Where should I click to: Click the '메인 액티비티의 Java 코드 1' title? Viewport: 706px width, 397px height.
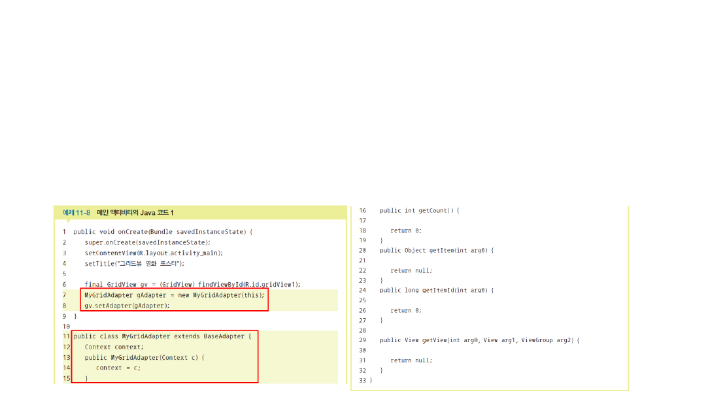135,213
